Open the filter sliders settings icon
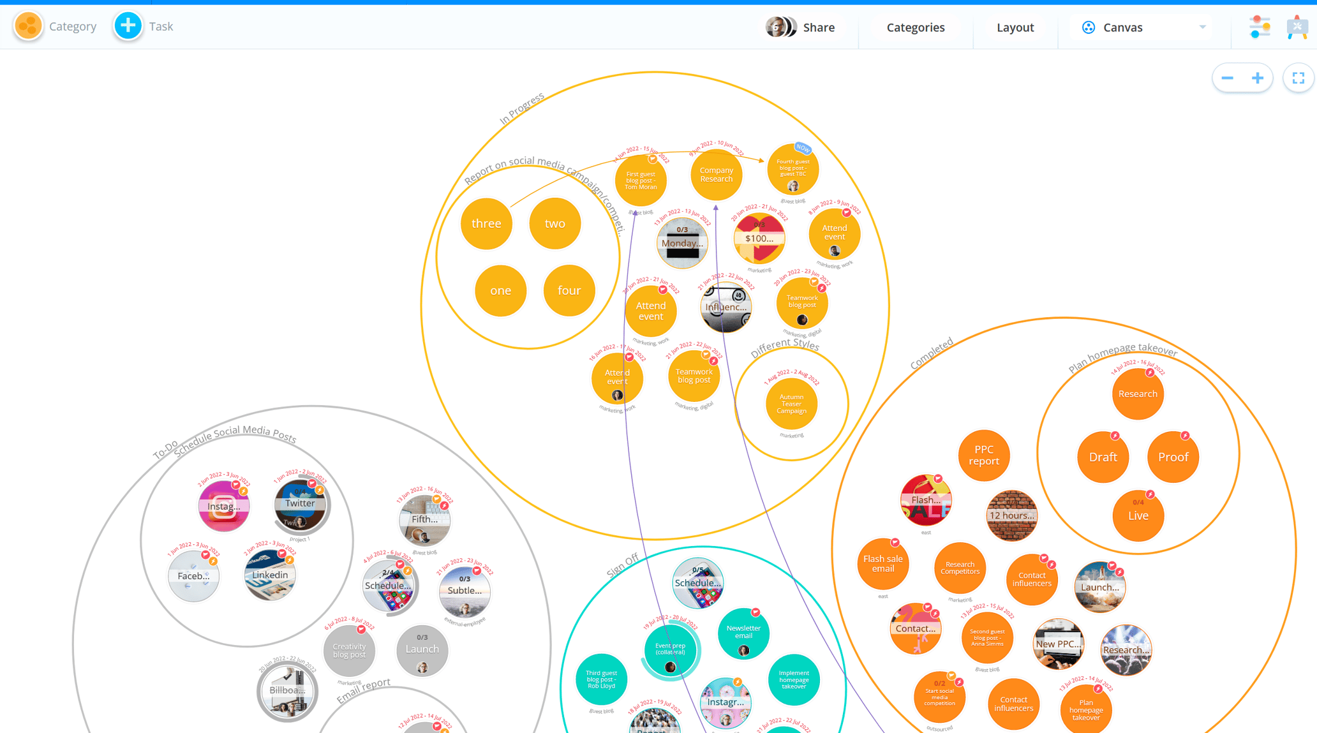The image size is (1317, 733). [x=1259, y=27]
